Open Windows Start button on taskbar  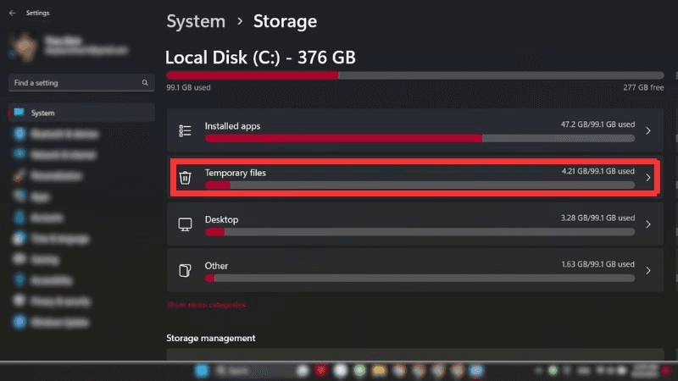coord(202,371)
